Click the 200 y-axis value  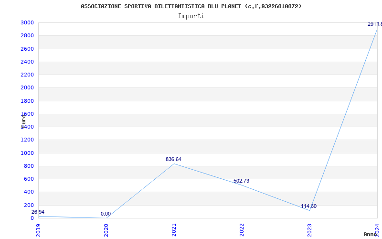coord(29,205)
